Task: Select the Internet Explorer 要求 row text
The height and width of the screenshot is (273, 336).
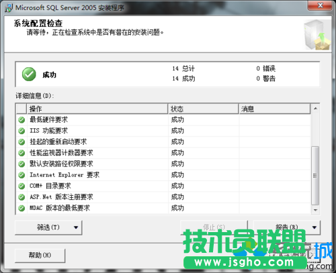Action: [x=65, y=175]
